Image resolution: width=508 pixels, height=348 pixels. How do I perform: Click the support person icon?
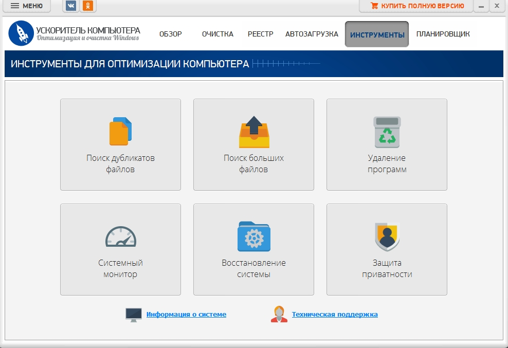[x=279, y=314]
